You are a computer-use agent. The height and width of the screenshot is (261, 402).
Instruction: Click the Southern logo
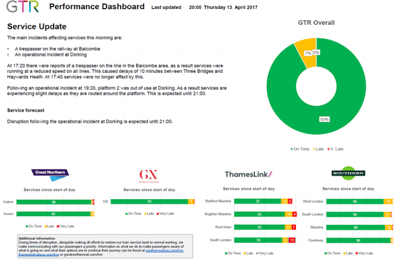pos(348,174)
